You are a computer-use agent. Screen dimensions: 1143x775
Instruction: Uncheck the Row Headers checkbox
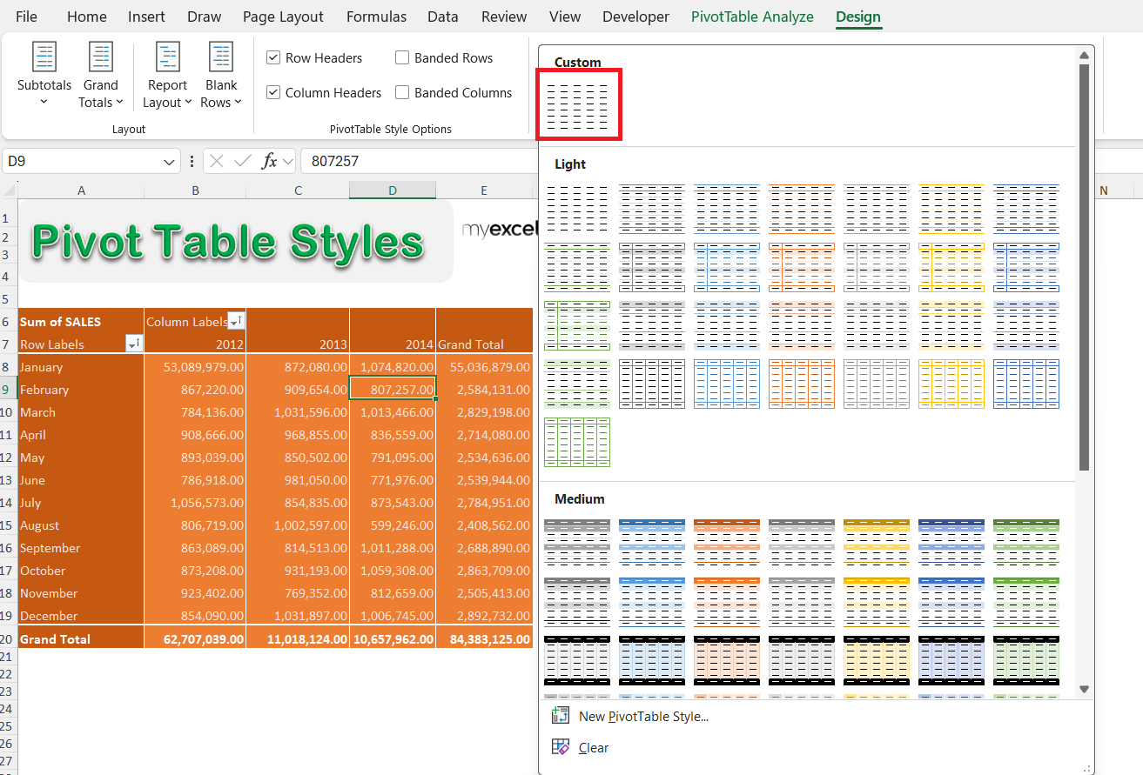(273, 58)
